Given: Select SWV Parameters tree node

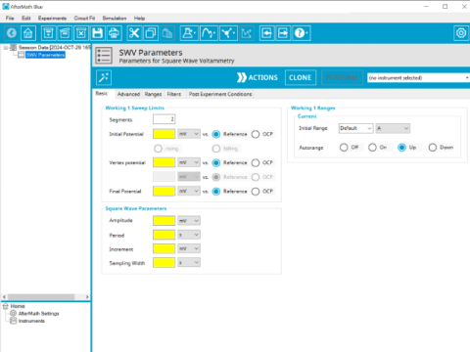Looking at the screenshot, I should click(x=45, y=55).
